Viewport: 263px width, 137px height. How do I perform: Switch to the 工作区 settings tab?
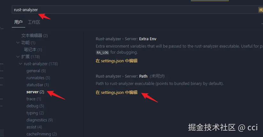point(34,22)
